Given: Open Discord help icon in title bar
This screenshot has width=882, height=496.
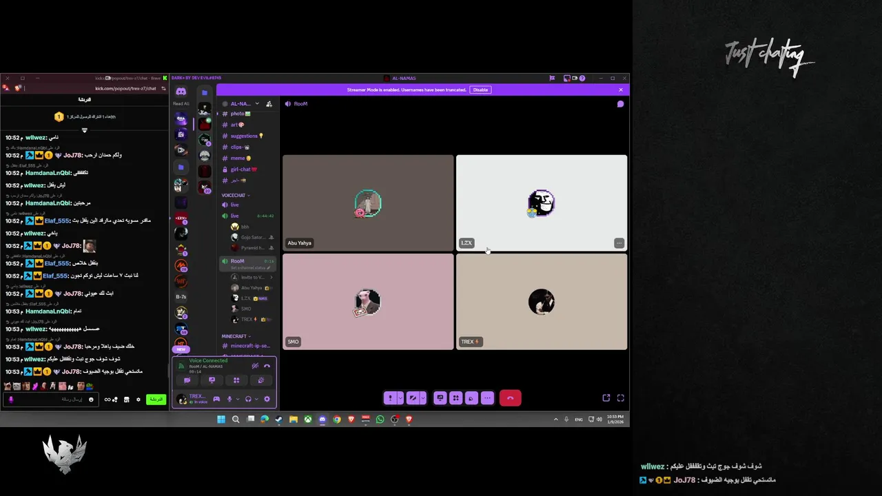Looking at the screenshot, I should click(582, 79).
